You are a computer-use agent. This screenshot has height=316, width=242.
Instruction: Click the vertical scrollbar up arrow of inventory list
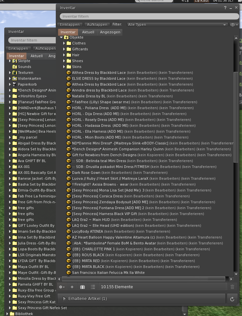pos(236,38)
